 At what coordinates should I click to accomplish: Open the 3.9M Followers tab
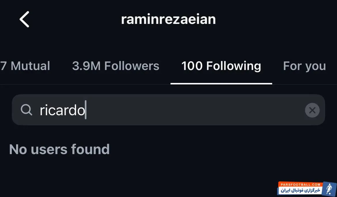pyautogui.click(x=116, y=66)
